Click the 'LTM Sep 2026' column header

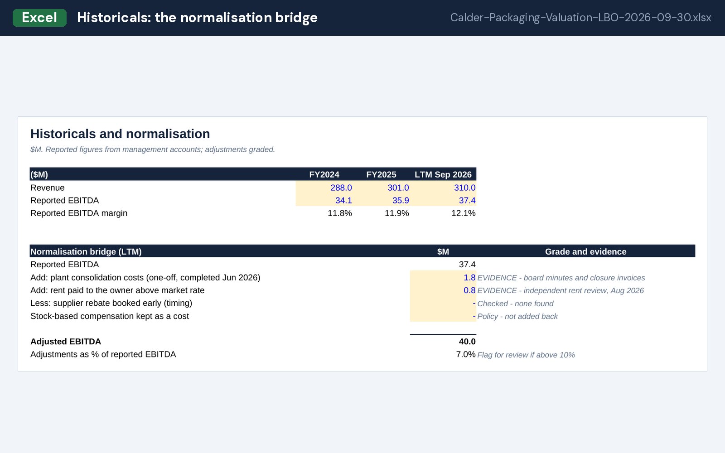pyautogui.click(x=443, y=174)
